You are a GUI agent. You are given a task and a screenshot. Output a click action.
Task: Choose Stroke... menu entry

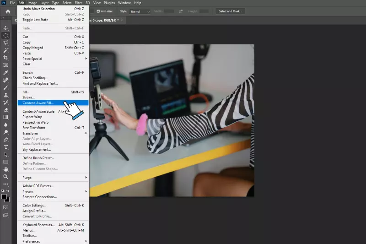[x=53, y=98]
